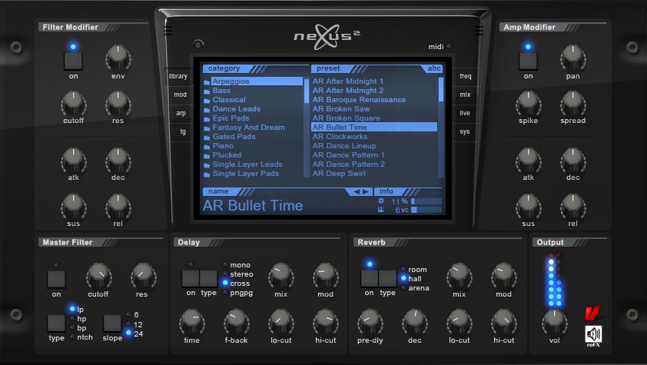Select the stereo delay type
This screenshot has height=365, width=647.
coord(237,274)
